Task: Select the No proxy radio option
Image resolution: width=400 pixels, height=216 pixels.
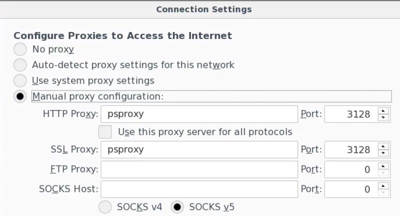Action: 20,49
